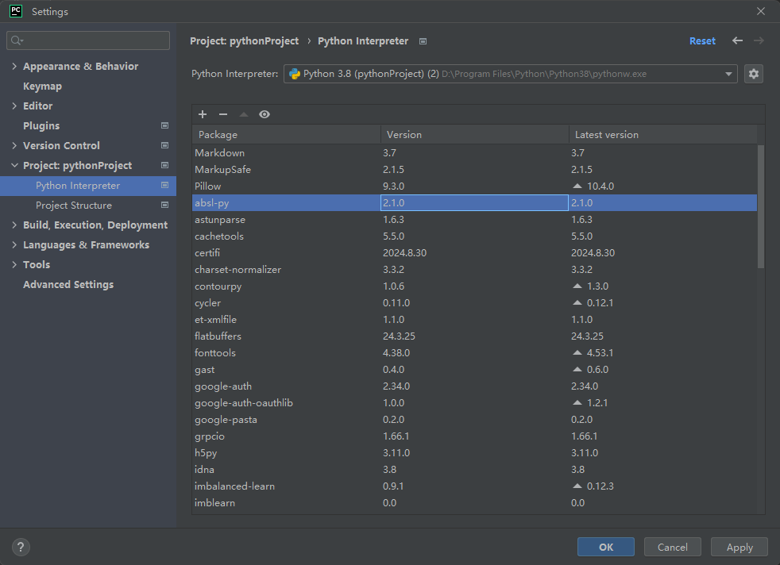Click upgrade arrow next to cycler 0.12.1
The width and height of the screenshot is (780, 565).
tap(577, 302)
